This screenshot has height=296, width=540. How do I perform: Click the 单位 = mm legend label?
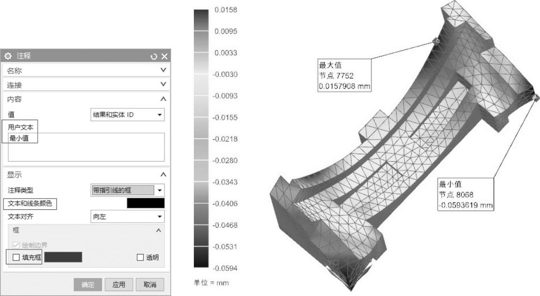211,283
